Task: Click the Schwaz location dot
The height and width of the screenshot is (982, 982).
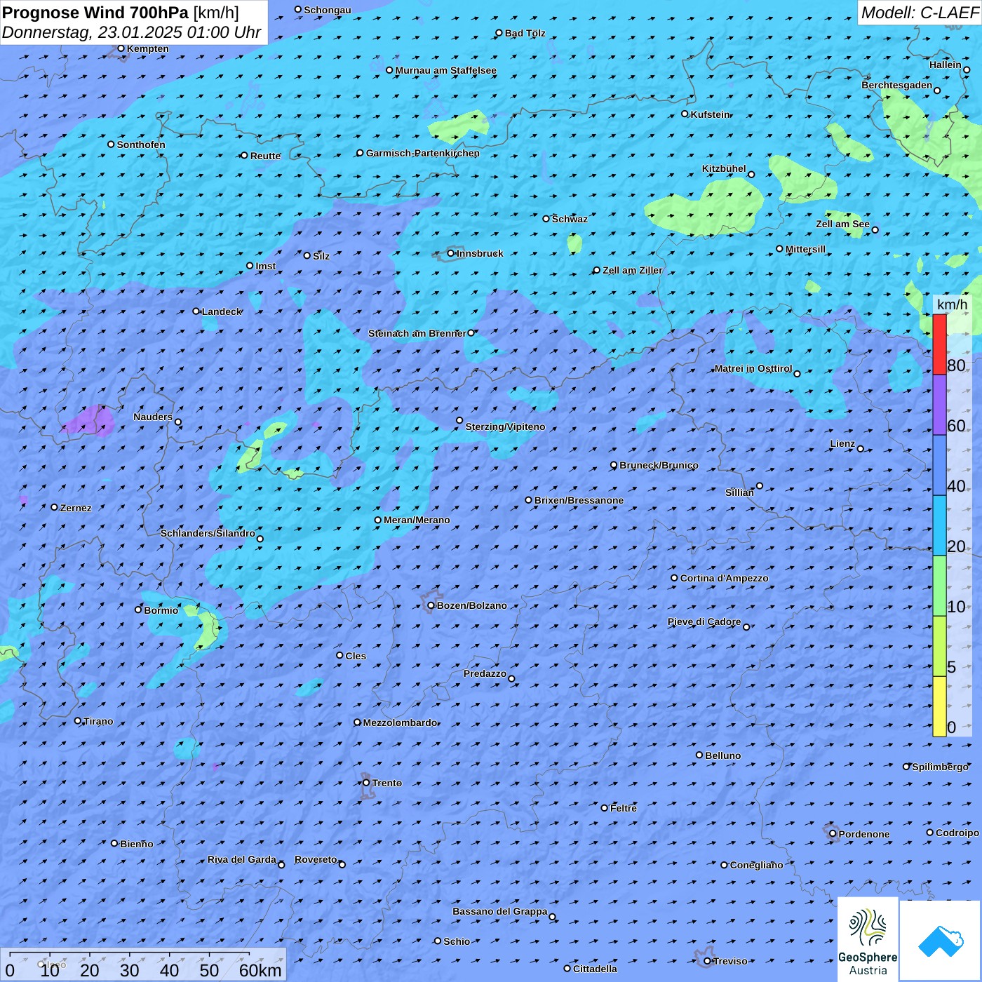Action: point(546,219)
